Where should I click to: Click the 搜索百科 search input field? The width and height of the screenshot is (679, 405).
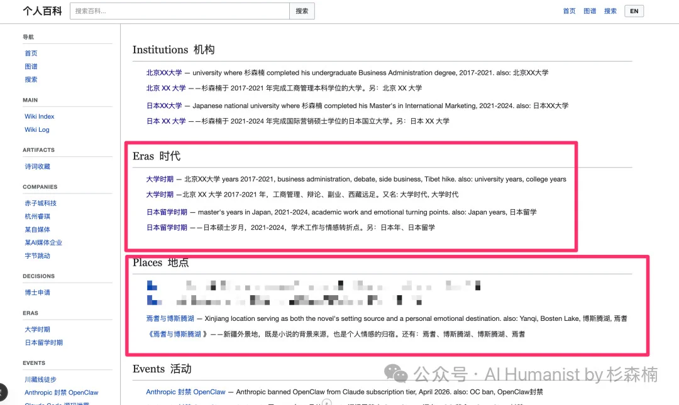point(180,11)
